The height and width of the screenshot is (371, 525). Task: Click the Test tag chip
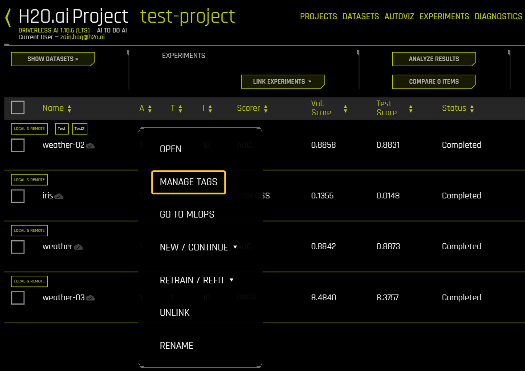click(61, 129)
